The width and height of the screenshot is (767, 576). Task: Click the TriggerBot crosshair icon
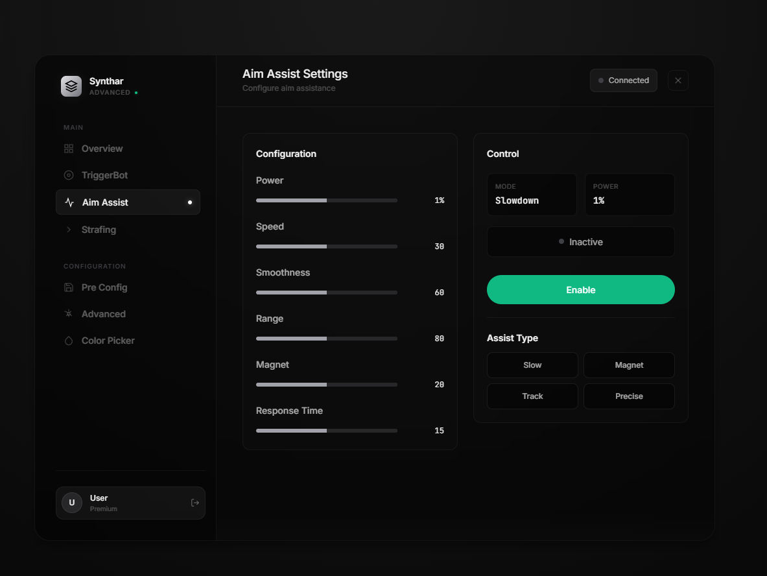coord(68,175)
